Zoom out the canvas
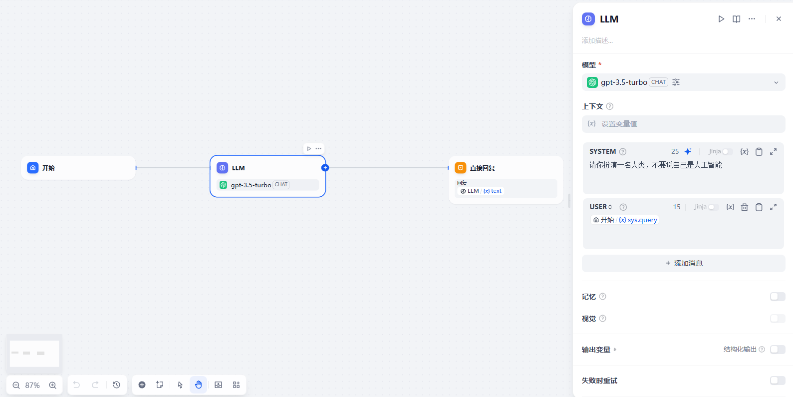The width and height of the screenshot is (793, 397). click(16, 385)
